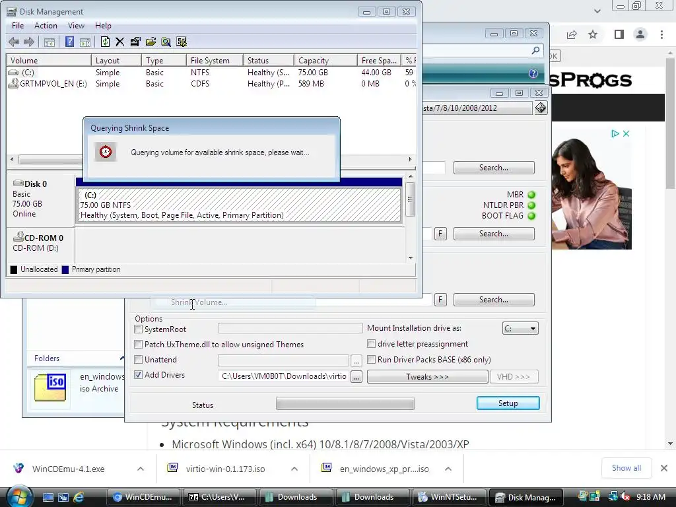This screenshot has height=507, width=676.
Task: Click the CD-ROM 0 drive icon
Action: click(18, 237)
